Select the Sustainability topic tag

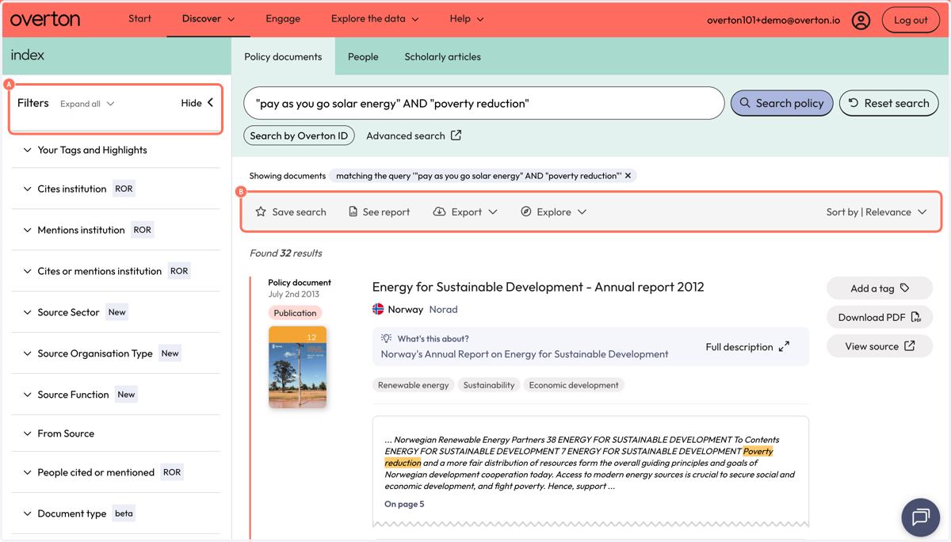pos(489,385)
